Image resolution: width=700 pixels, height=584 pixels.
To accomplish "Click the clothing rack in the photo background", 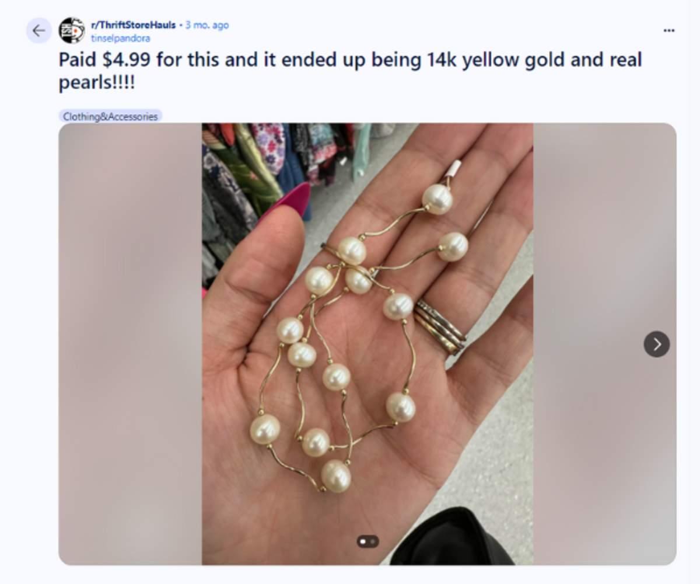I will pyautogui.click(x=274, y=164).
